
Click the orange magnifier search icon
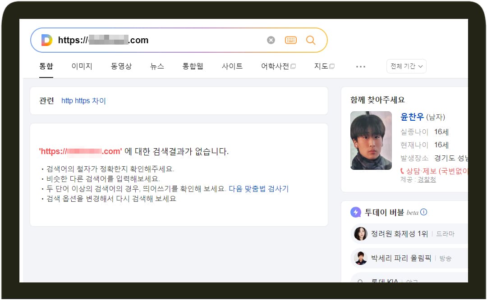(x=311, y=40)
